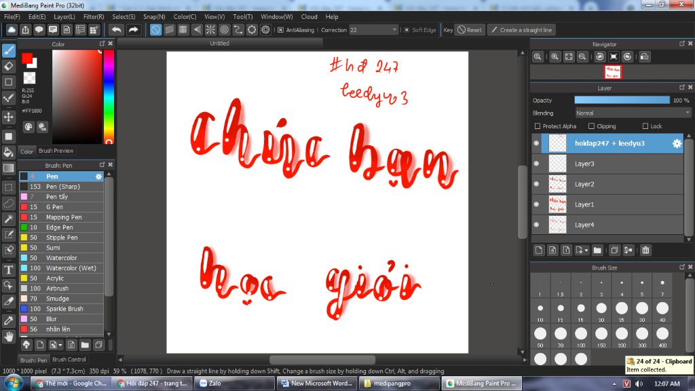The height and width of the screenshot is (391, 695).
Task: Open snap settings gear icon
Action: [x=265, y=30]
